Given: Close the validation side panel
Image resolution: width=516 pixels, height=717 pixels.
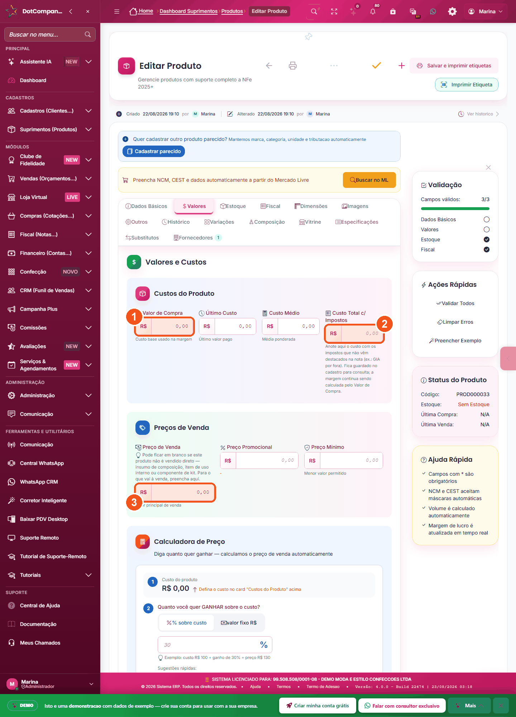Looking at the screenshot, I should [x=488, y=167].
